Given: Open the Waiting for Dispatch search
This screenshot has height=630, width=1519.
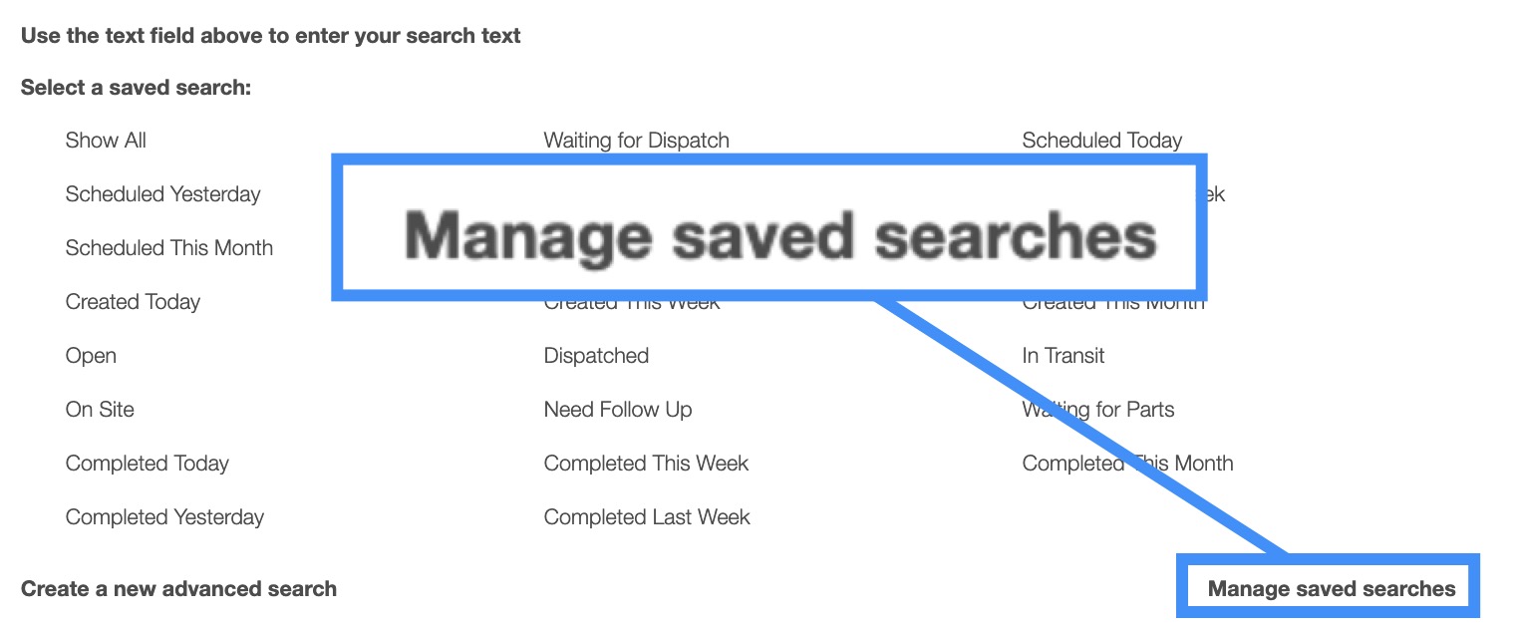Looking at the screenshot, I should click(x=636, y=141).
